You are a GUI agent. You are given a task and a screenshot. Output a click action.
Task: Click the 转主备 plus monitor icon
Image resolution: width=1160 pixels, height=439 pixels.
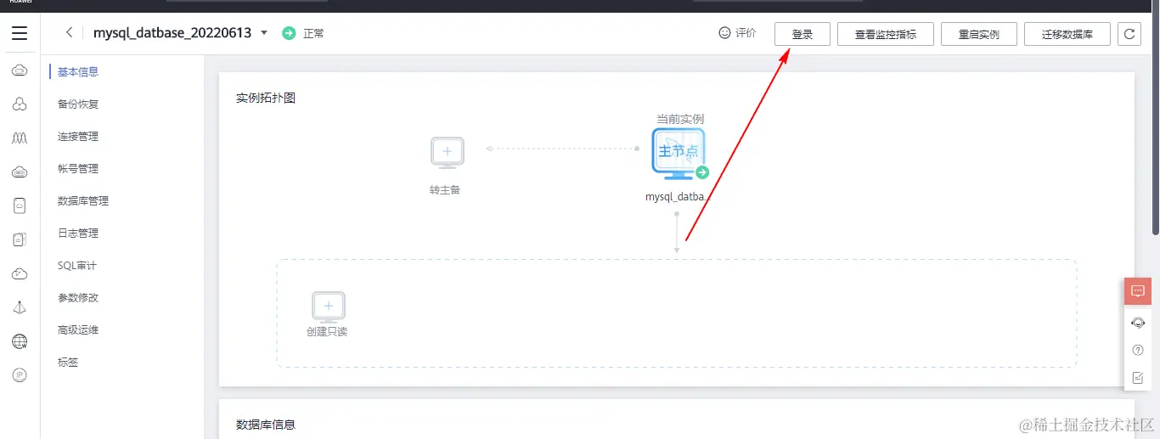[448, 154]
